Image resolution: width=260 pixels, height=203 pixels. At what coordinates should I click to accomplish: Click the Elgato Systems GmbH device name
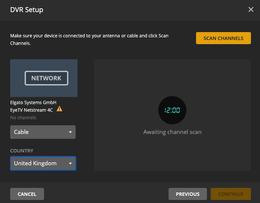pyautogui.click(x=33, y=102)
